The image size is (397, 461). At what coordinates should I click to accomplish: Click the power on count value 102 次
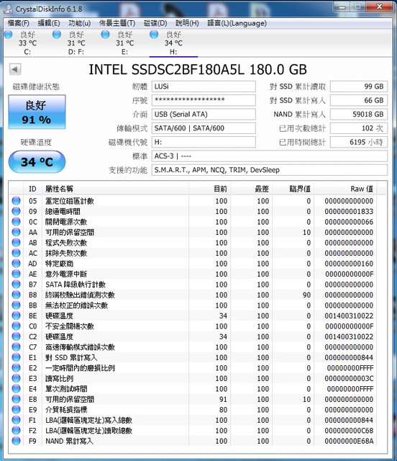(x=359, y=128)
